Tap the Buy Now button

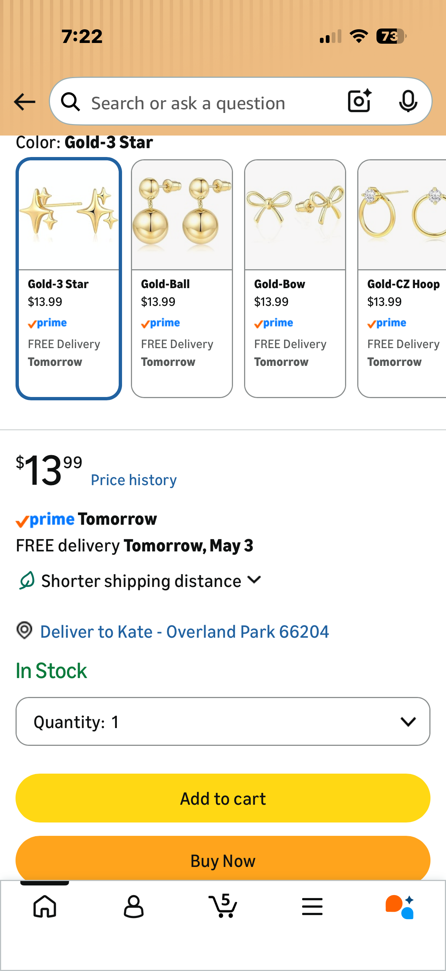(x=223, y=859)
